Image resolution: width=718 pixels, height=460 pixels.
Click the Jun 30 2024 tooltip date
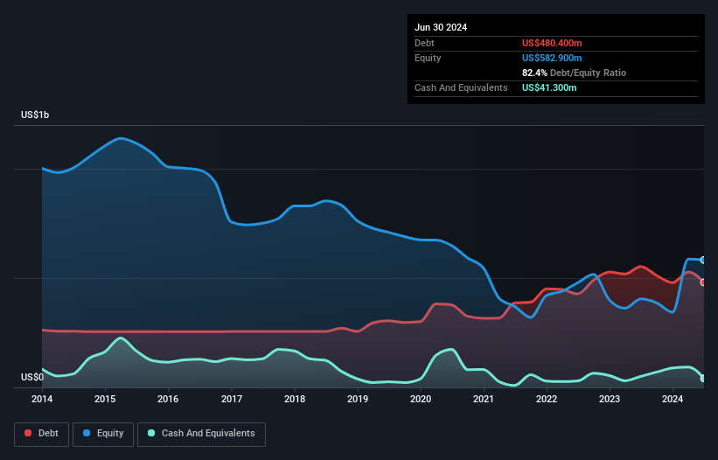(441, 27)
